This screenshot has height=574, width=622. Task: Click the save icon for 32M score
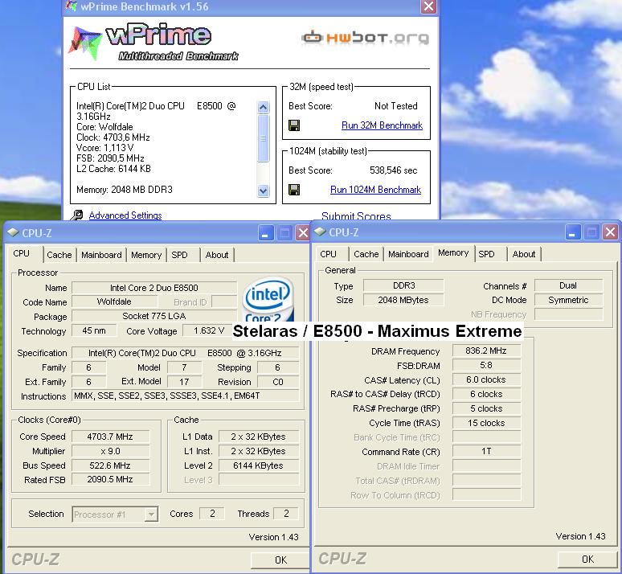coord(294,125)
